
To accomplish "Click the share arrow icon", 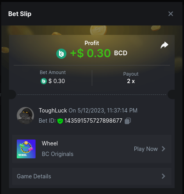I will 164,45.
